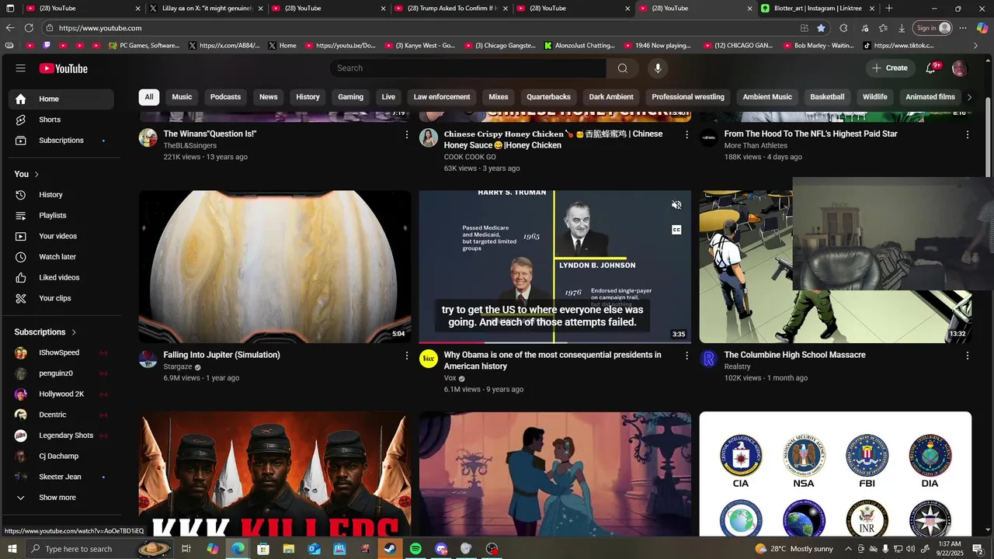994x559 pixels.
Task: Open Copilot icon in Edge toolbar
Action: coord(982,28)
